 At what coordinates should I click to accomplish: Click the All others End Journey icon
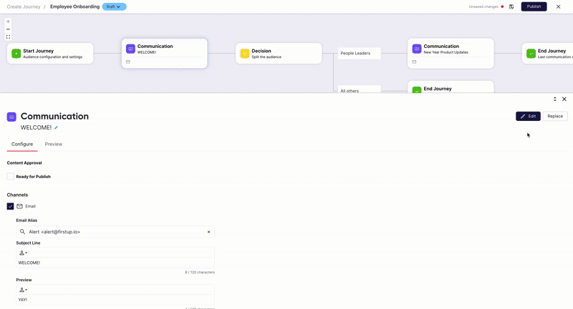pyautogui.click(x=417, y=89)
